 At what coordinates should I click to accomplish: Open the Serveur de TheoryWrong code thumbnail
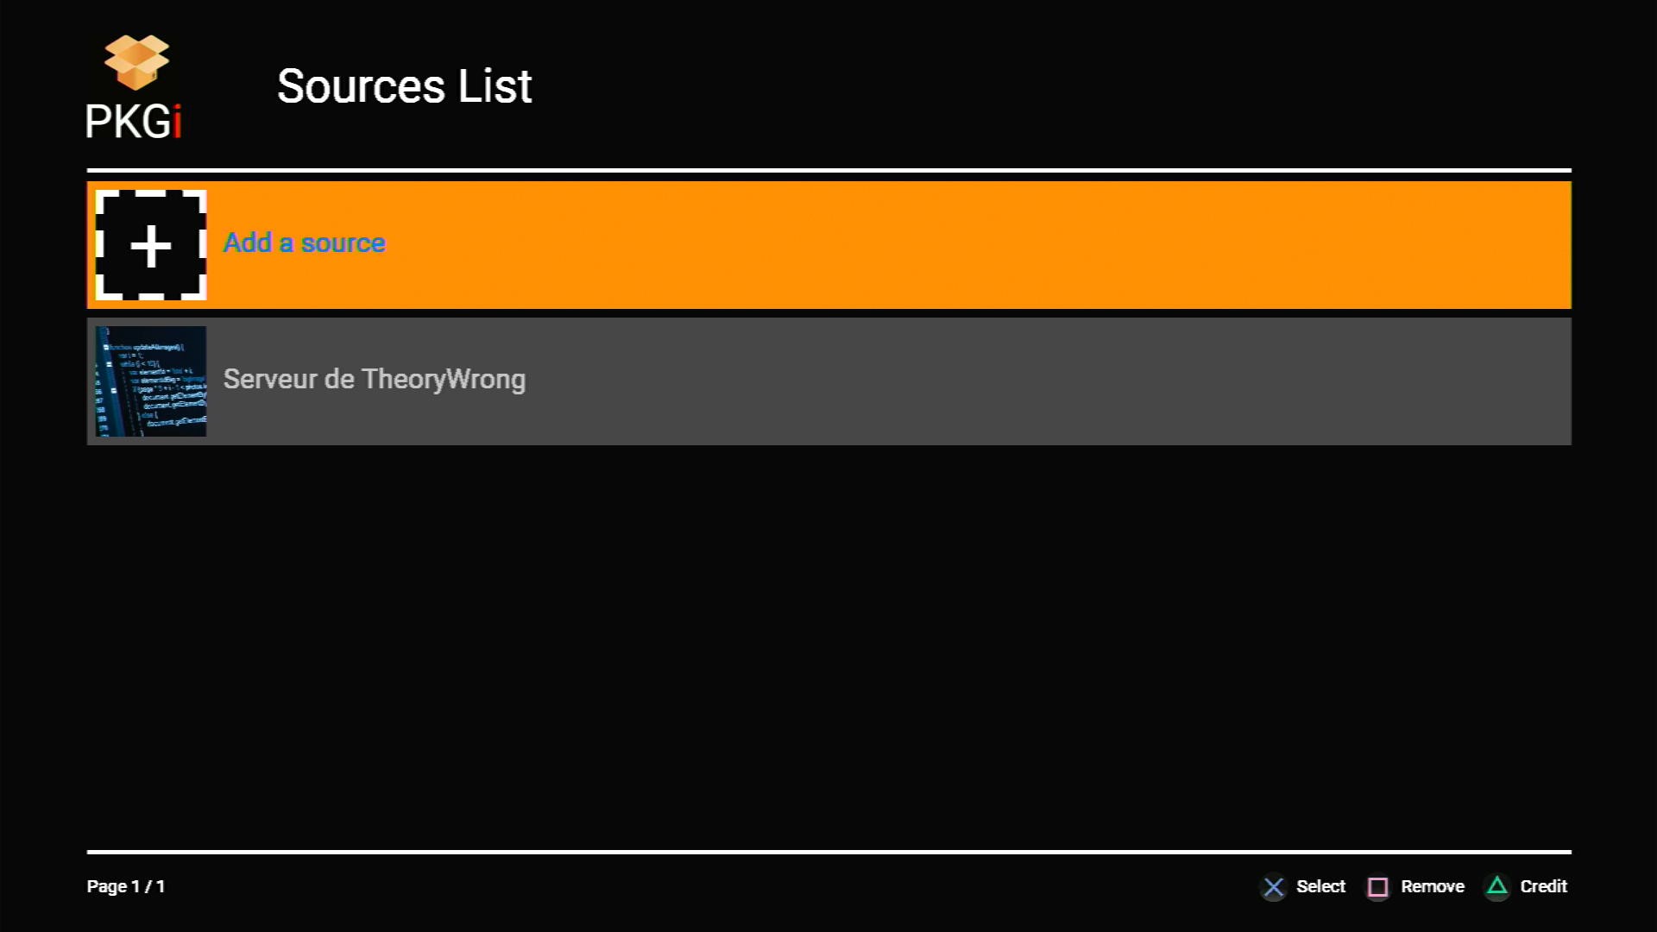pyautogui.click(x=151, y=381)
